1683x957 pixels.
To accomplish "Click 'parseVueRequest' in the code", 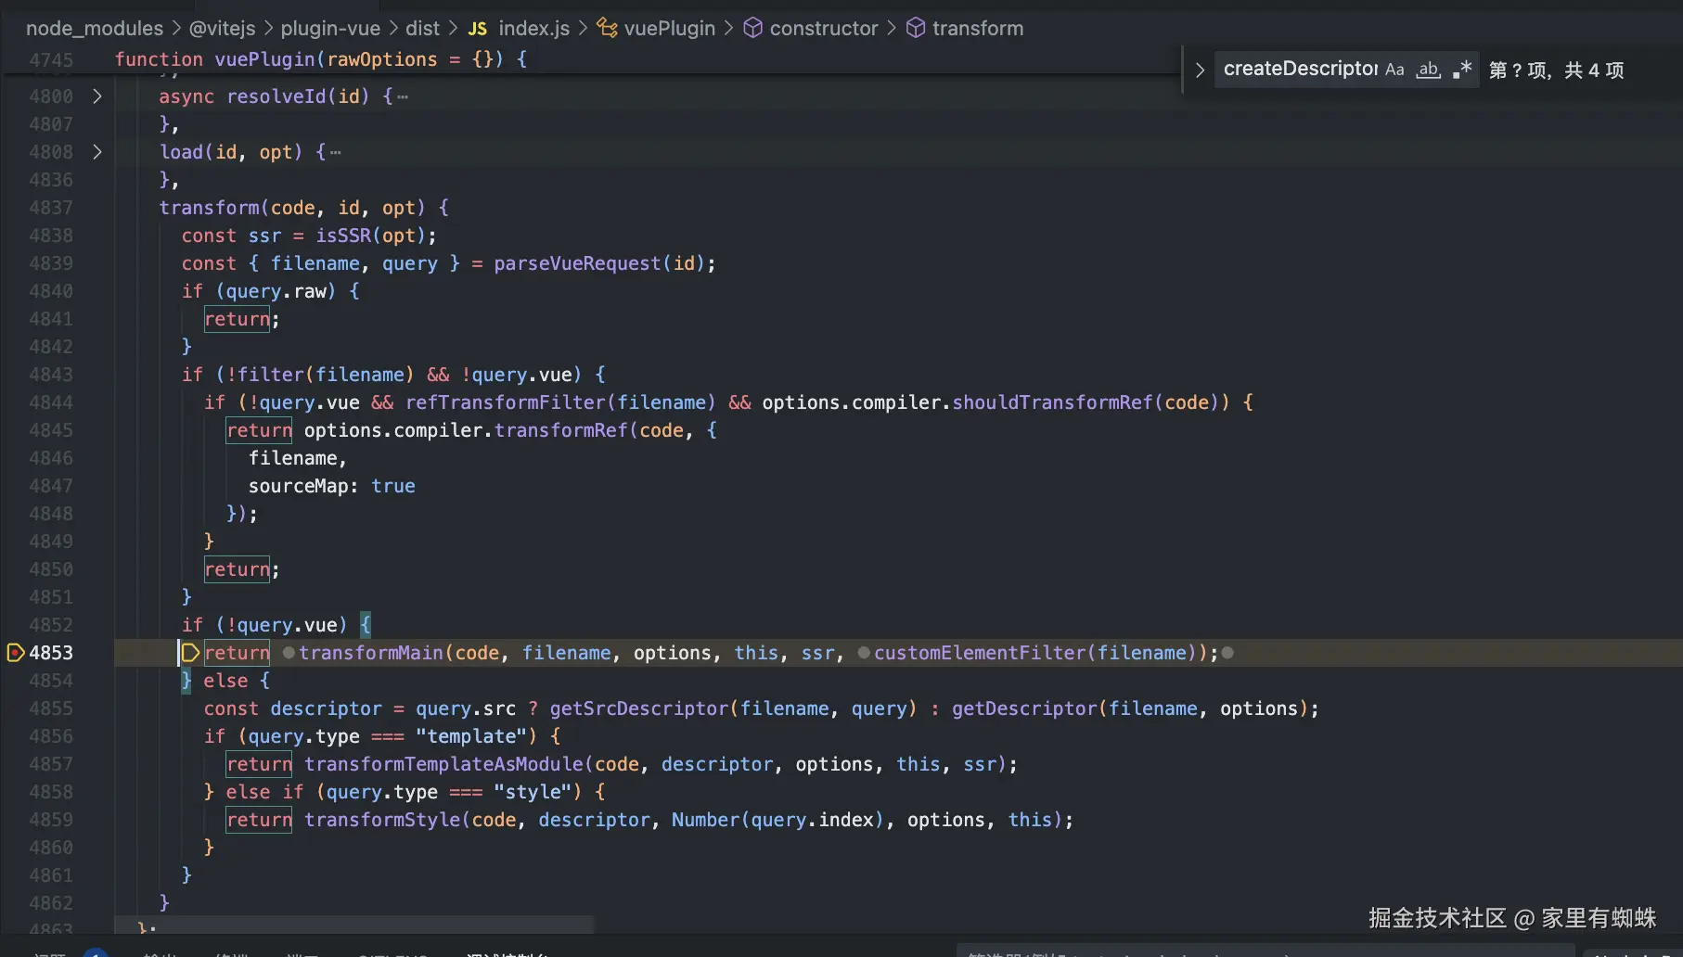I will pos(577,263).
